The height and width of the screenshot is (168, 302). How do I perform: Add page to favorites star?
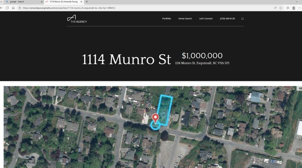tap(281, 8)
